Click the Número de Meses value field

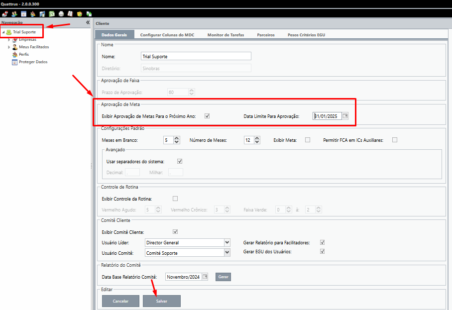coord(249,140)
